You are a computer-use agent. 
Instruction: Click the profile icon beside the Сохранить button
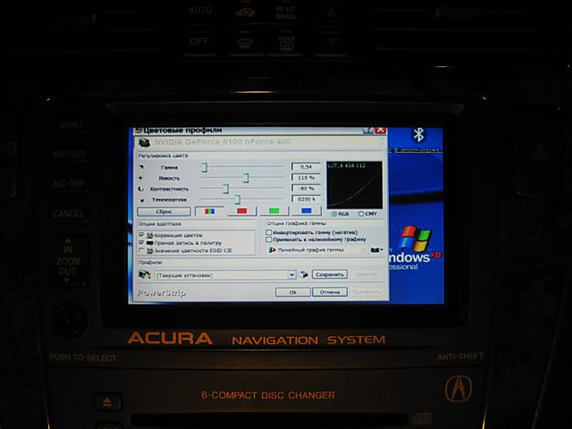pyautogui.click(x=303, y=274)
